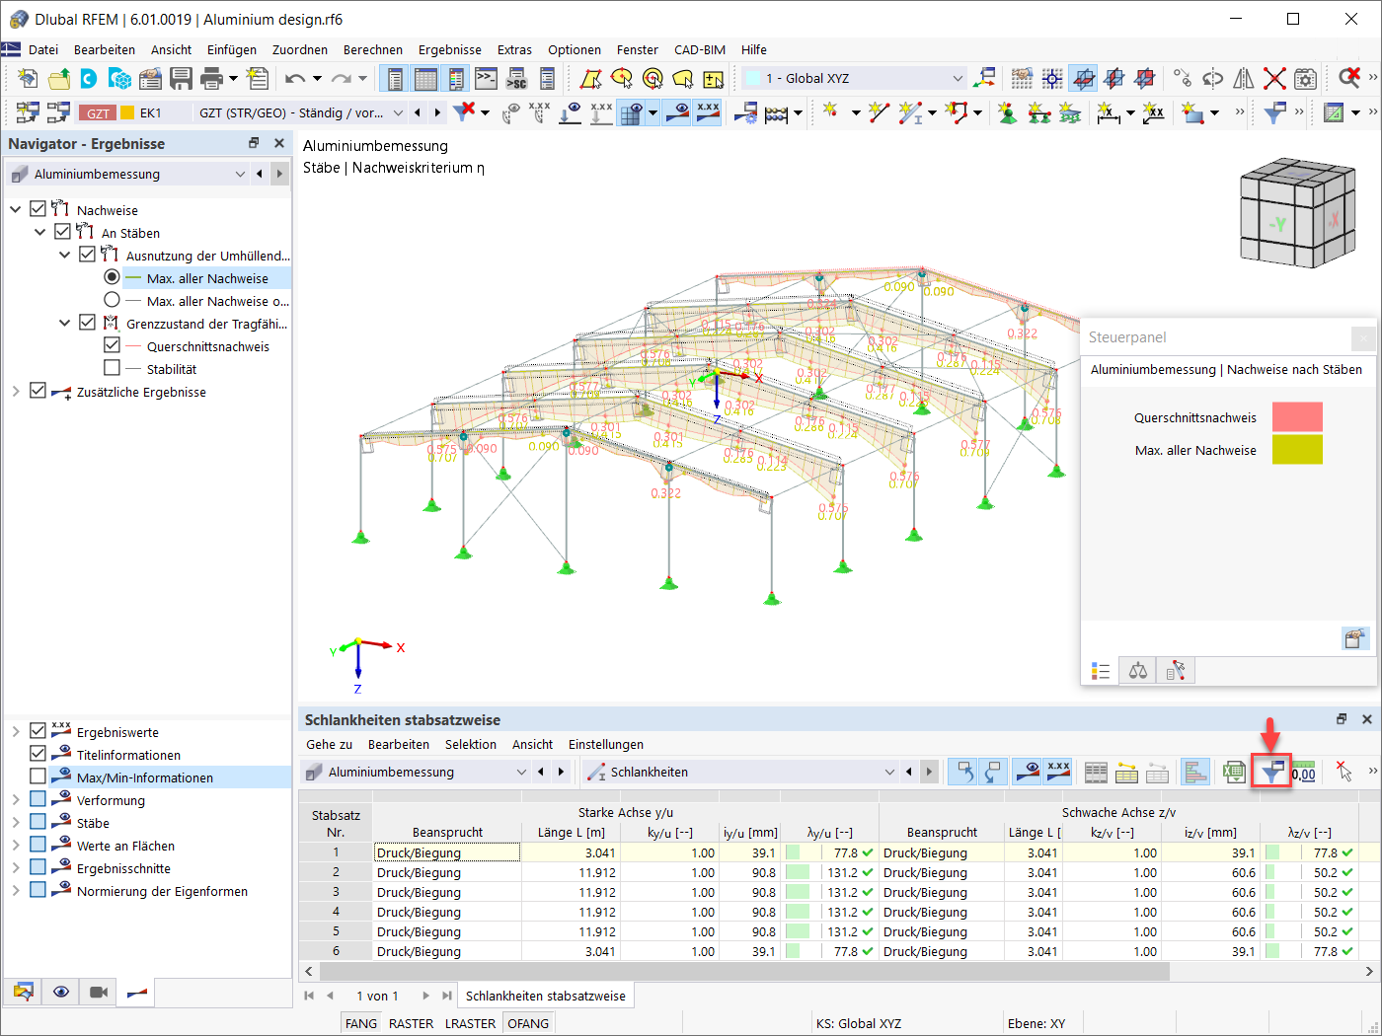This screenshot has height=1036, width=1382.
Task: Click the Max. aller Nachweise yellow color swatch
Action: coord(1297,450)
